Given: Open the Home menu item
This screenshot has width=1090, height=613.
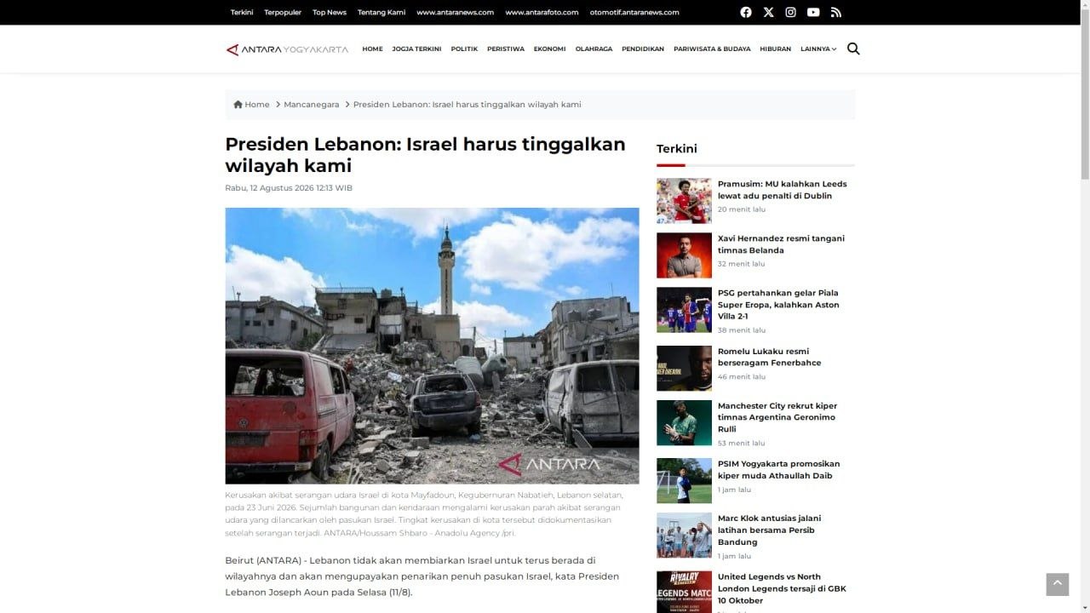Looking at the screenshot, I should pyautogui.click(x=372, y=49).
